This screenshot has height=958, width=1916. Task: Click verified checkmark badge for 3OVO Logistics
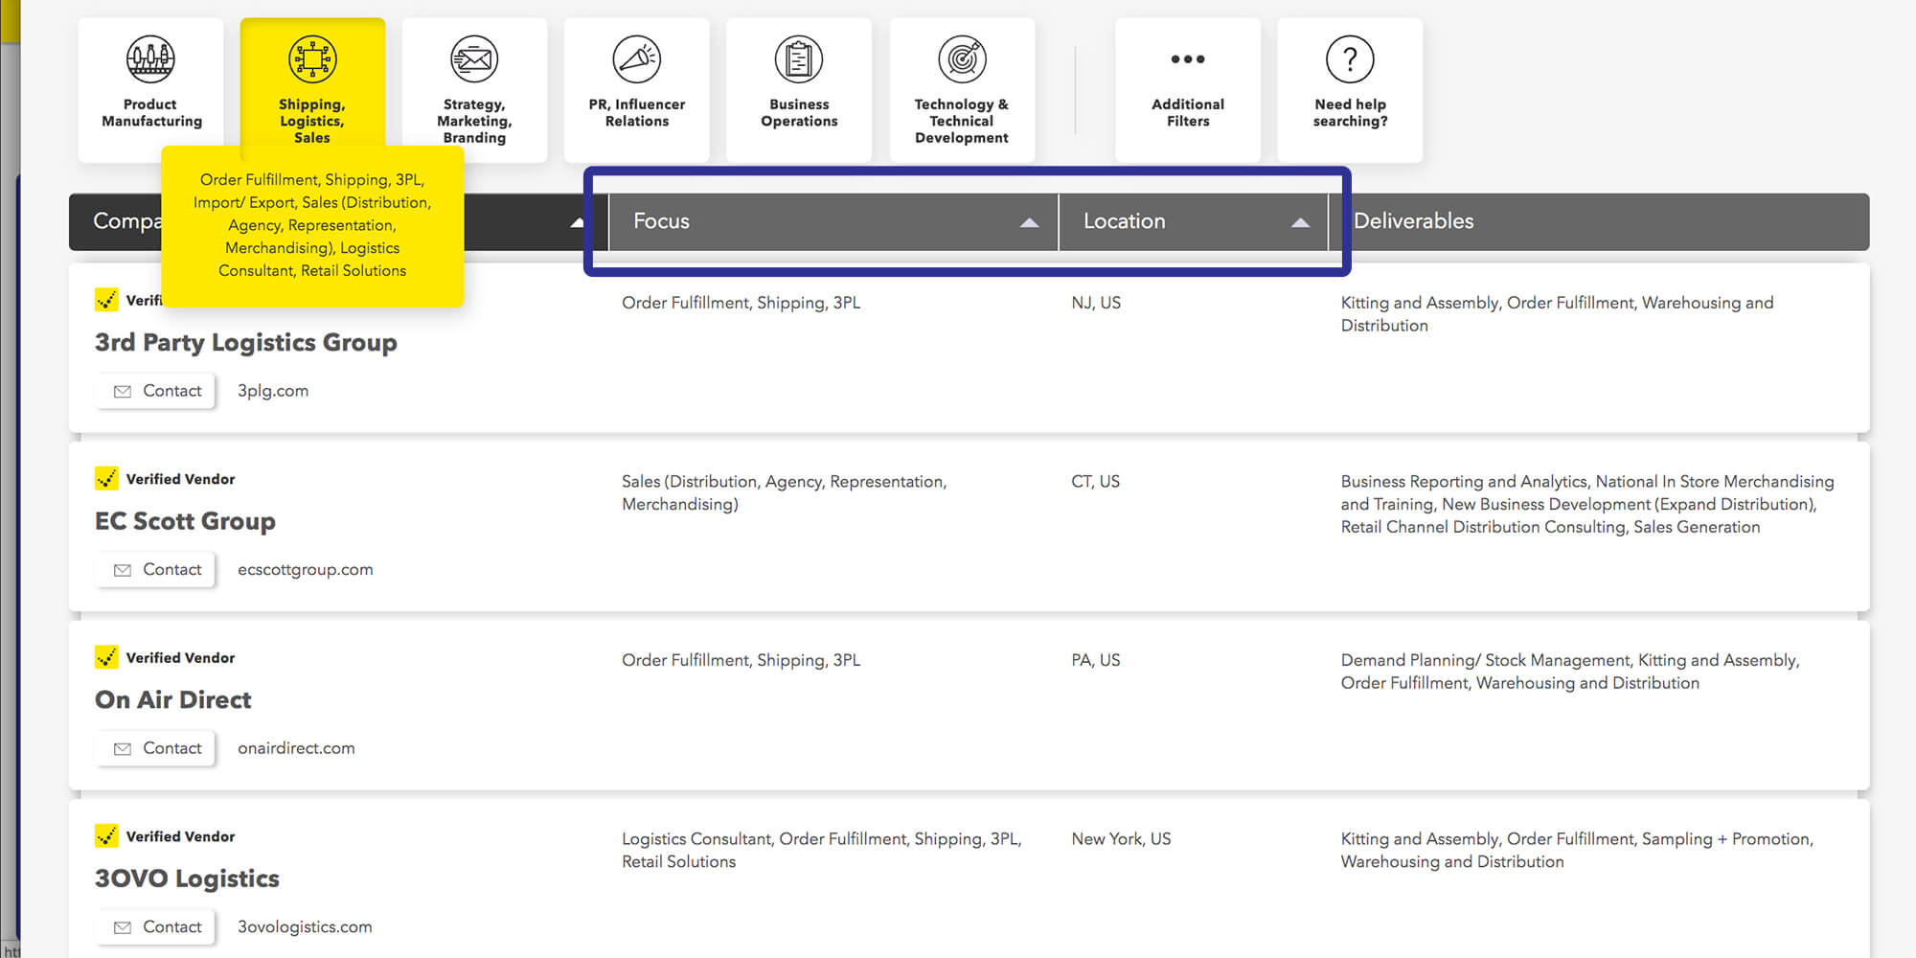click(106, 835)
